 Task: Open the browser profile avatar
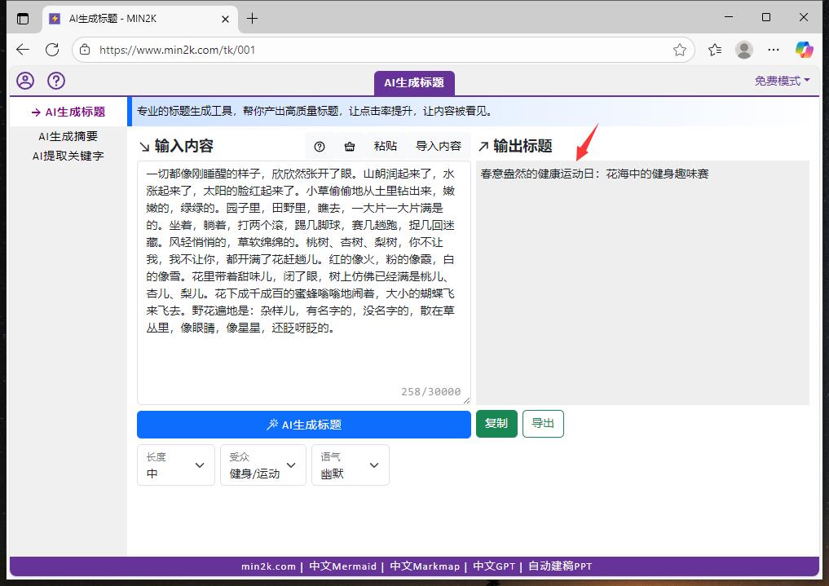point(744,50)
